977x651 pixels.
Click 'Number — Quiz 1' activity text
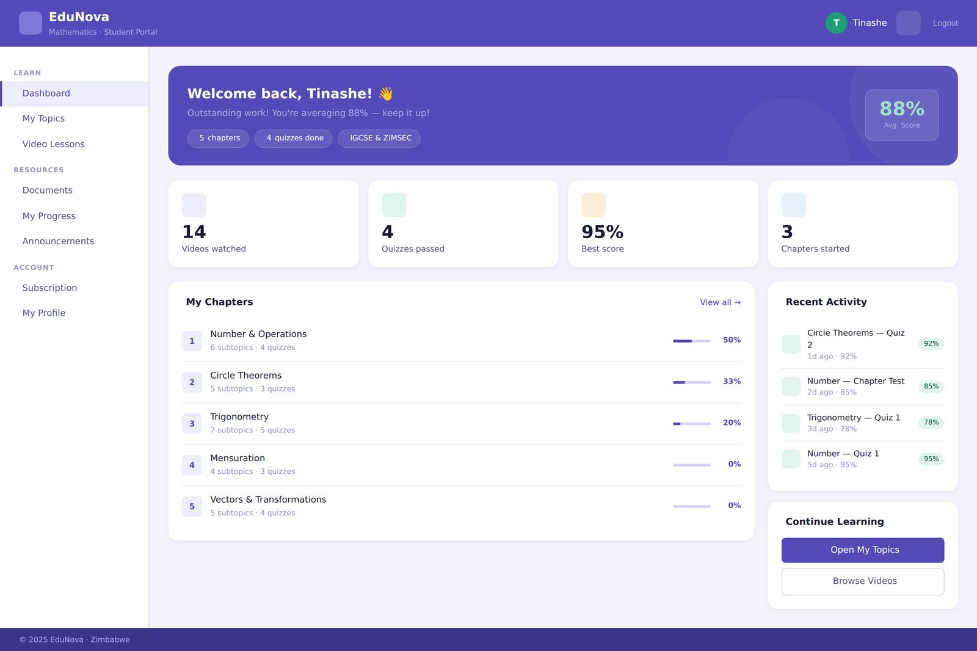coord(843,454)
